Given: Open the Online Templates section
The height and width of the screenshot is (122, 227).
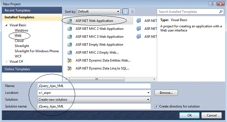Looking at the screenshot, I should (x=32, y=69).
